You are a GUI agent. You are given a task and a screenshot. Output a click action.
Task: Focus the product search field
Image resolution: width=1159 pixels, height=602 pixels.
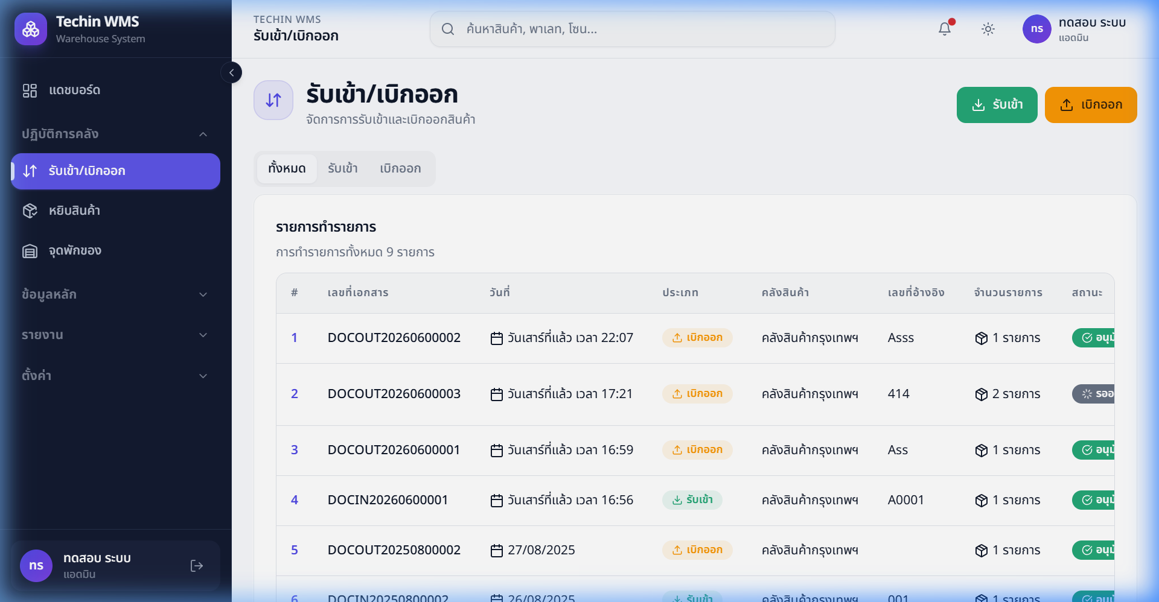pyautogui.click(x=632, y=29)
